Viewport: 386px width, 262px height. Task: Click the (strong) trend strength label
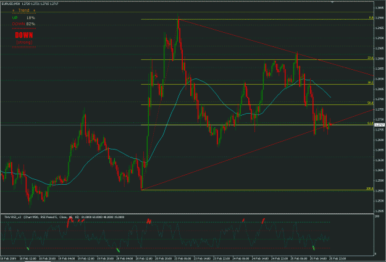[x=24, y=43]
